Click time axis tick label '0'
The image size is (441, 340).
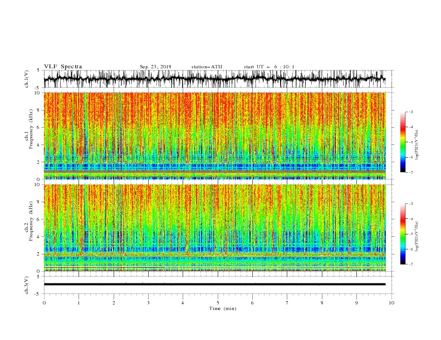click(44, 303)
